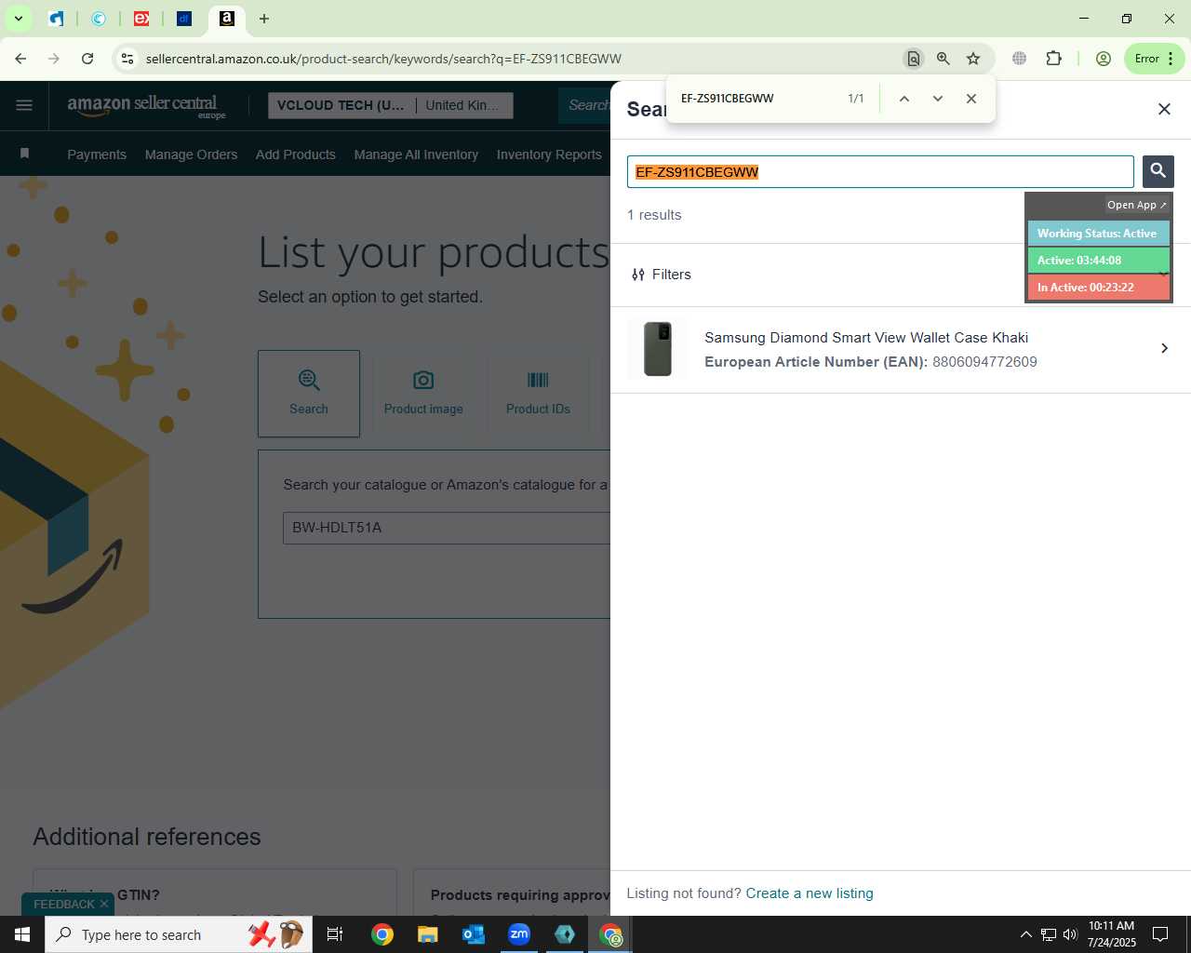Open Inventory Reports menu item
Screen dimensions: 1191x953
(549, 154)
